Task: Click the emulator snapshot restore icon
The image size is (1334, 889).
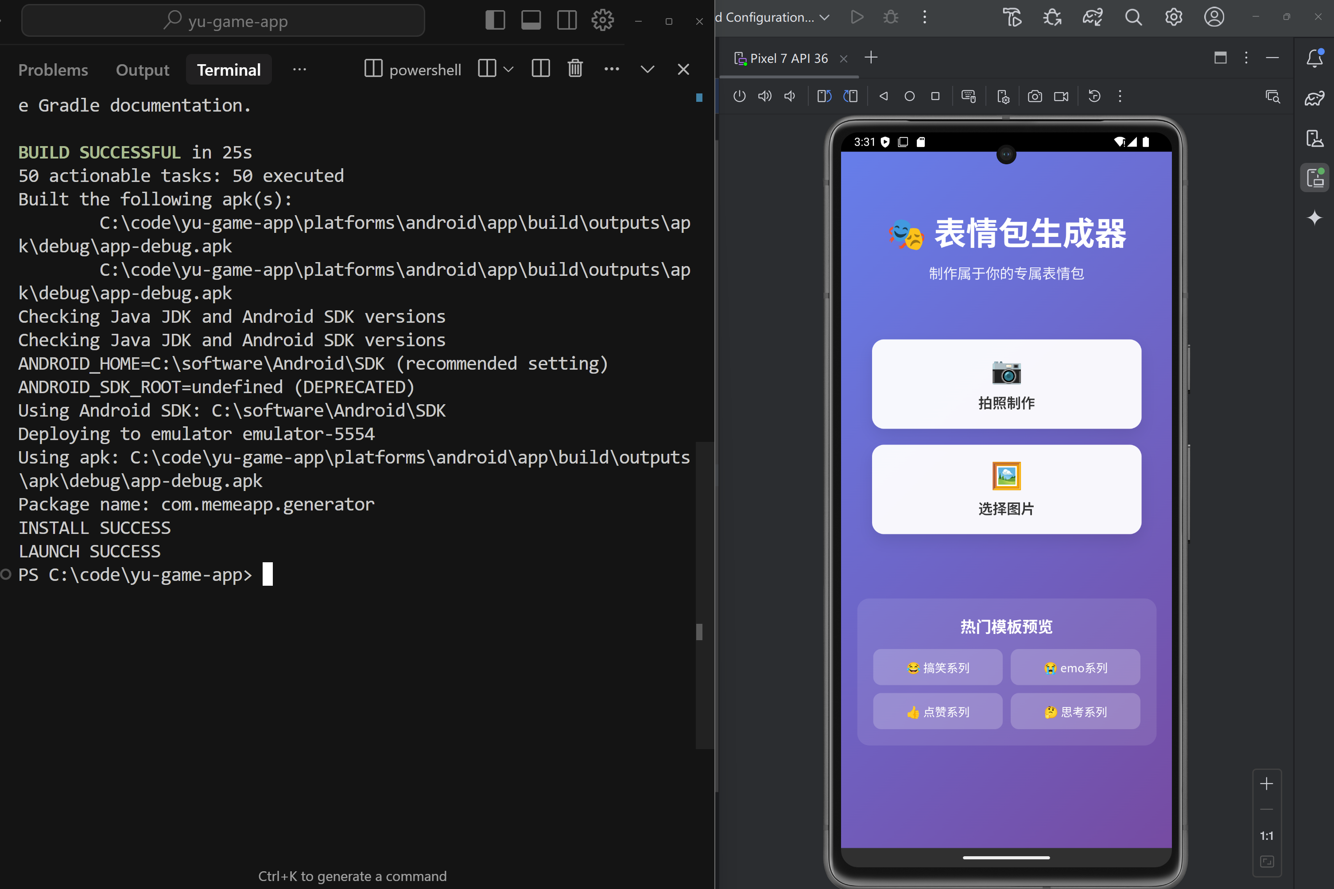Action: coord(1095,97)
